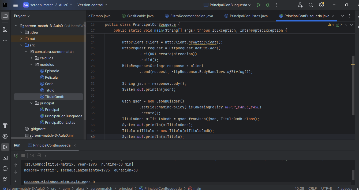Viewport: 359px width, 190px height.
Task: Click the Stop process button in Run panel
Action: point(23,155)
